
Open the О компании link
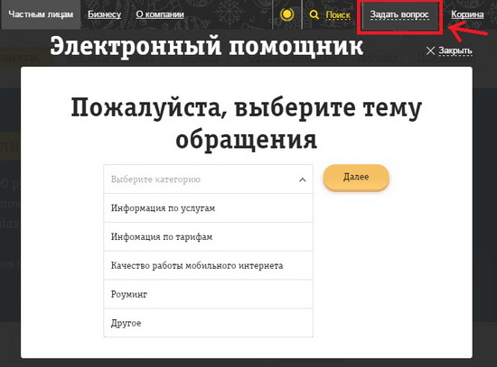click(160, 14)
